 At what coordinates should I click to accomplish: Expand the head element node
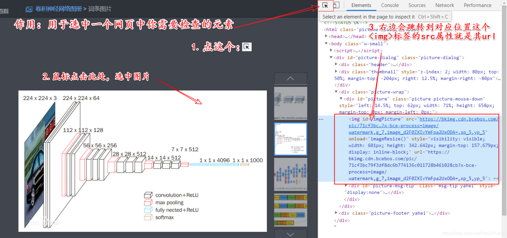pyautogui.click(x=326, y=36)
